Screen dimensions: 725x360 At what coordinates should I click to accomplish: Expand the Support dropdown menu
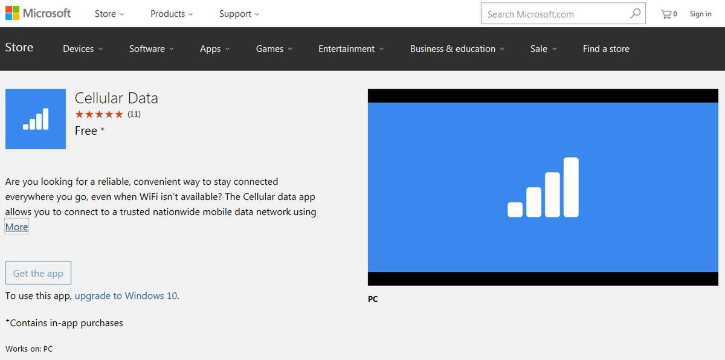pos(239,14)
